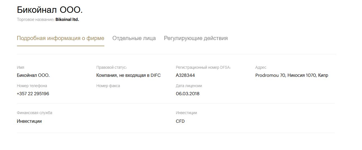
Task: Click the Торговое название label
Action: (x=36, y=20)
